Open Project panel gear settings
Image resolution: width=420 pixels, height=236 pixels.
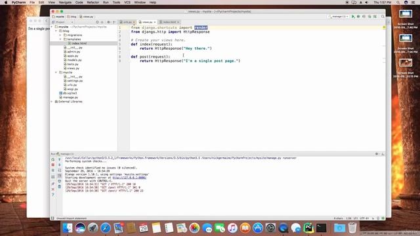[109, 22]
